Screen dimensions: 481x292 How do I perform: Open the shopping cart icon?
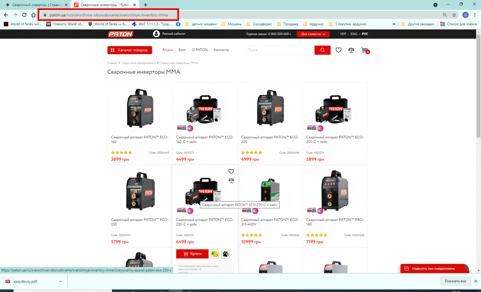365,51
